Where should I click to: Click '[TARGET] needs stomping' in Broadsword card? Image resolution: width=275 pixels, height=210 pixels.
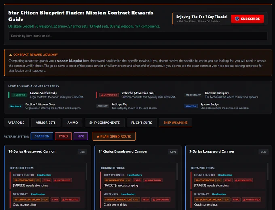tap(121, 185)
